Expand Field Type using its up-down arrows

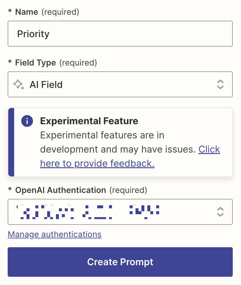pyautogui.click(x=220, y=85)
